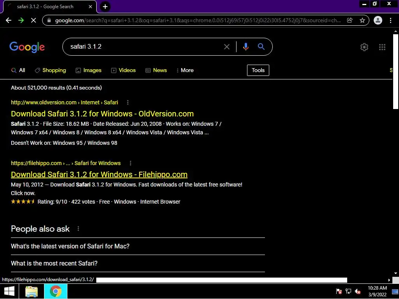Go to the Google logo homepage
Viewport: 399px width, 299px height.
[x=27, y=47]
